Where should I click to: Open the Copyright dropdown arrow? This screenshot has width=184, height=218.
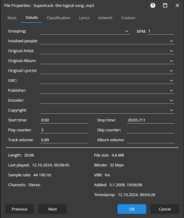point(171,110)
